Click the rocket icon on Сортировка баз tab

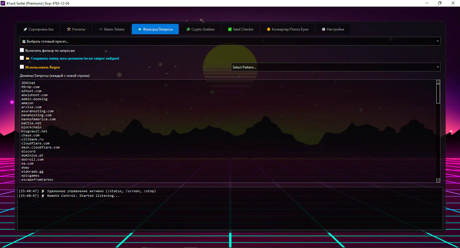pos(25,29)
